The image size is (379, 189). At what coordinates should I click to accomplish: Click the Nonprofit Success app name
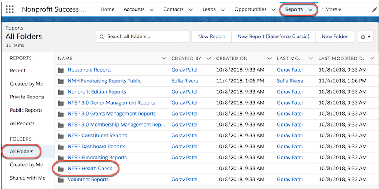click(x=54, y=9)
